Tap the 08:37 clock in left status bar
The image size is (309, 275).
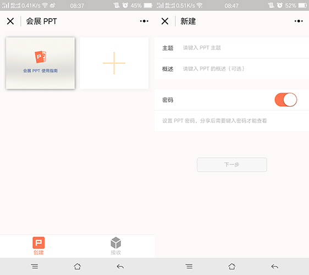coord(77,5)
